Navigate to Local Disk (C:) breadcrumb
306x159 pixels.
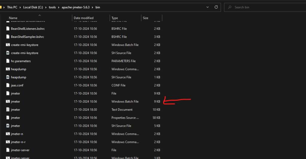pyautogui.click(x=34, y=7)
